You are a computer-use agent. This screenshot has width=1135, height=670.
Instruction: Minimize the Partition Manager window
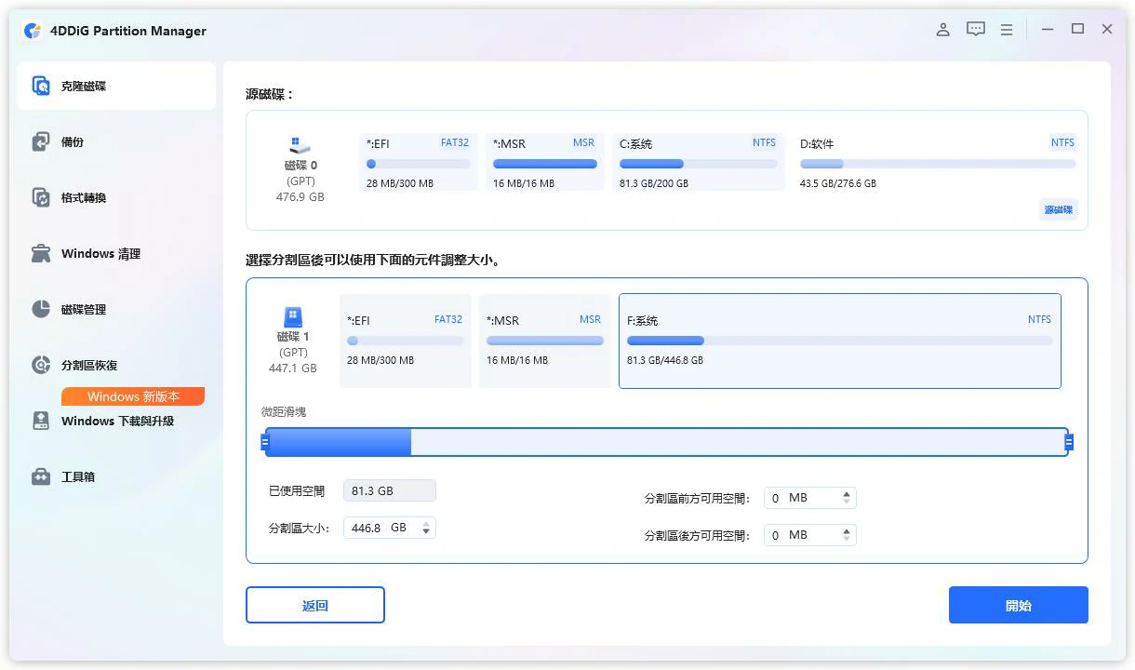click(1048, 30)
